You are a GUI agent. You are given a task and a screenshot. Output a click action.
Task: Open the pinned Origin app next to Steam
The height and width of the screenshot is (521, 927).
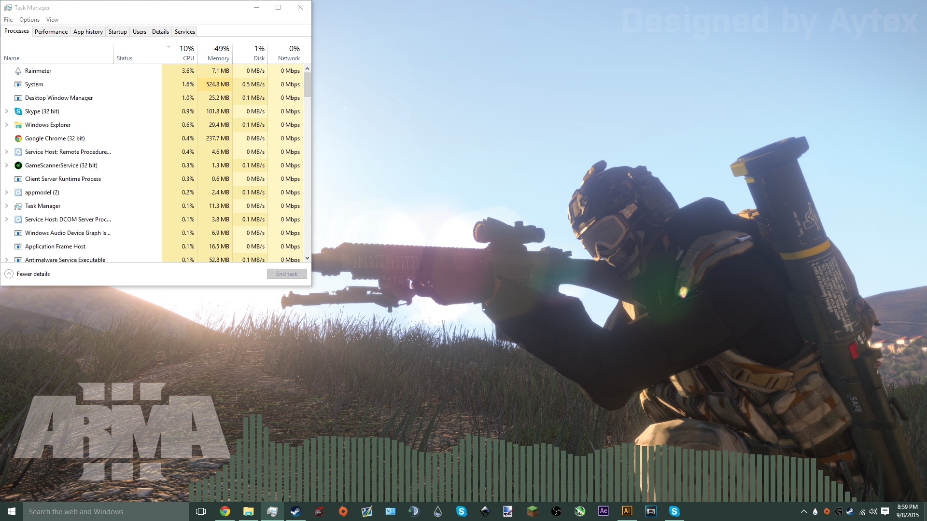tap(343, 511)
